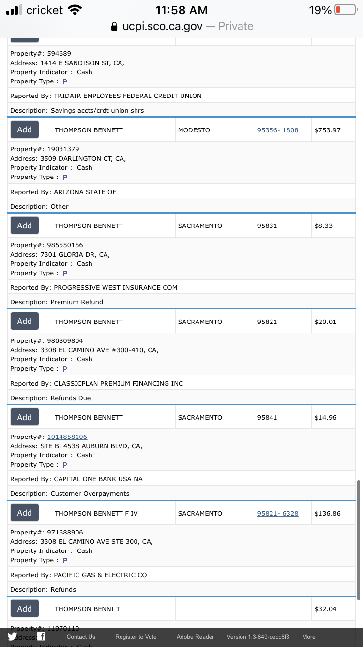Click Property Type P for 1414 E Sandison St

65,81
